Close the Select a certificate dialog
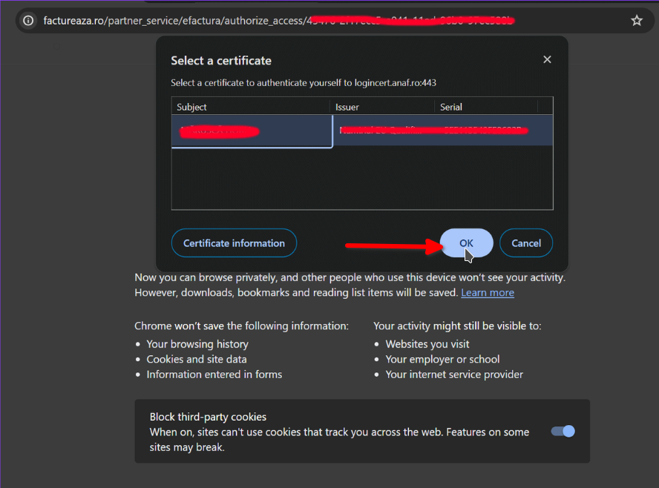Screen dimensions: 659x488 tap(547, 59)
